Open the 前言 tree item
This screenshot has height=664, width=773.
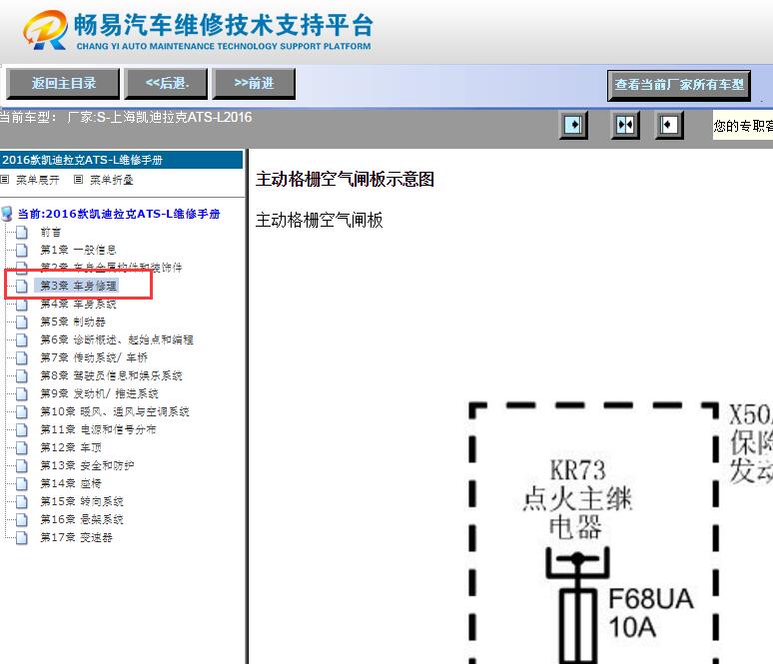click(x=51, y=232)
